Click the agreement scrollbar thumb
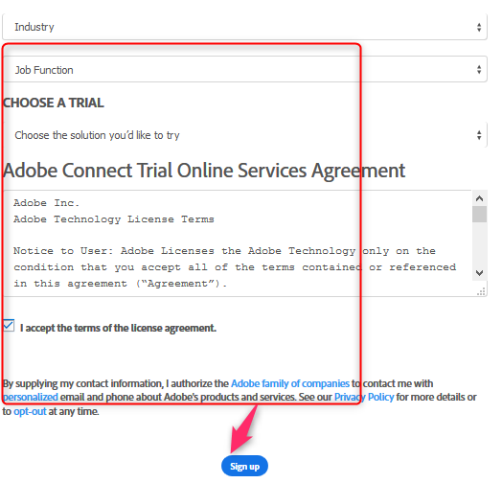The width and height of the screenshot is (502, 483). [x=479, y=215]
